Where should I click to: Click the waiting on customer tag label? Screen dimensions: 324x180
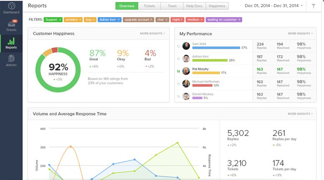point(222,20)
